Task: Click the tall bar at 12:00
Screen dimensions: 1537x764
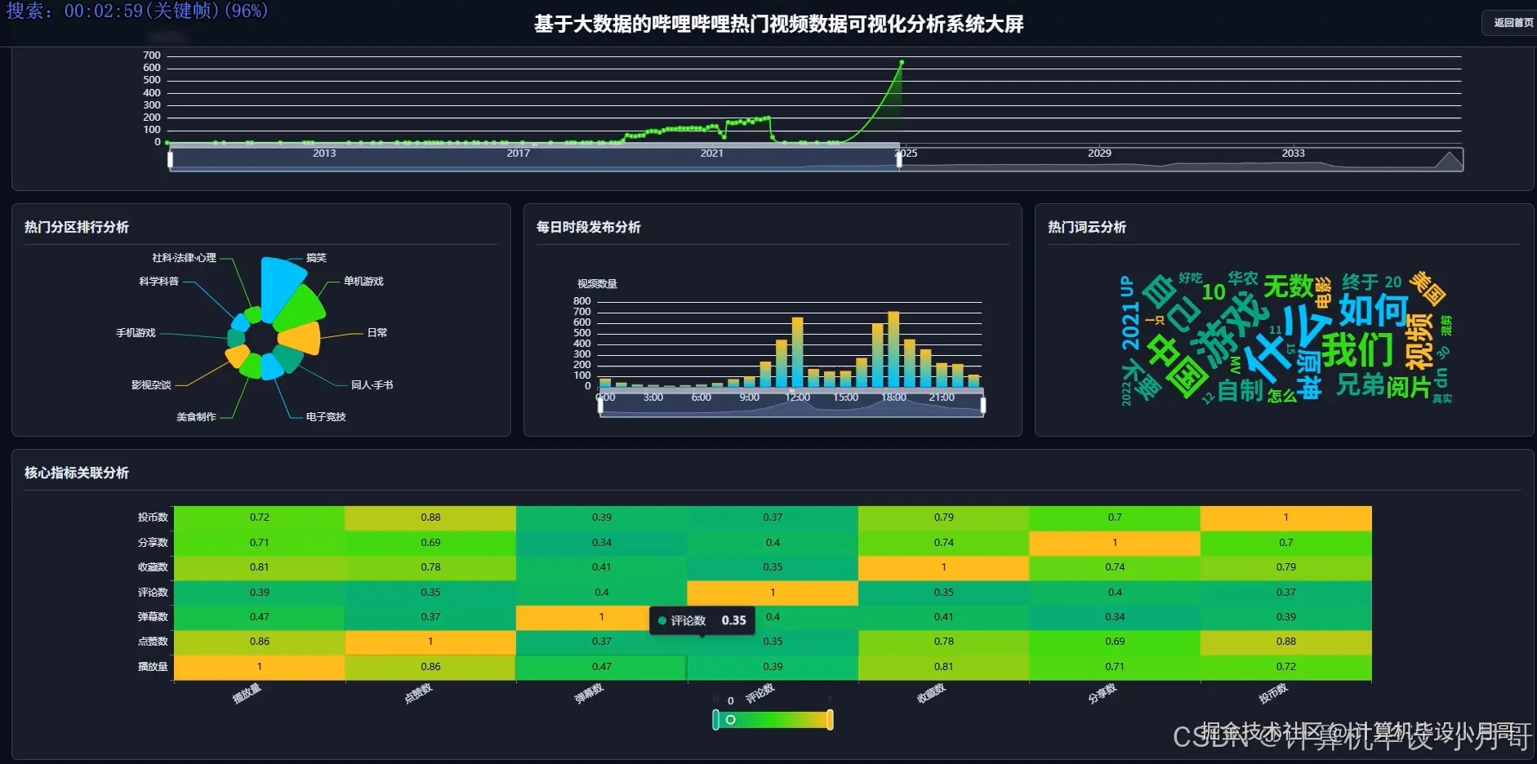Action: click(x=797, y=352)
